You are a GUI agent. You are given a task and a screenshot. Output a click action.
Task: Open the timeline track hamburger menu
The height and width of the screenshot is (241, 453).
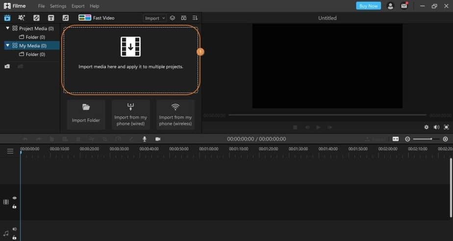pyautogui.click(x=10, y=151)
